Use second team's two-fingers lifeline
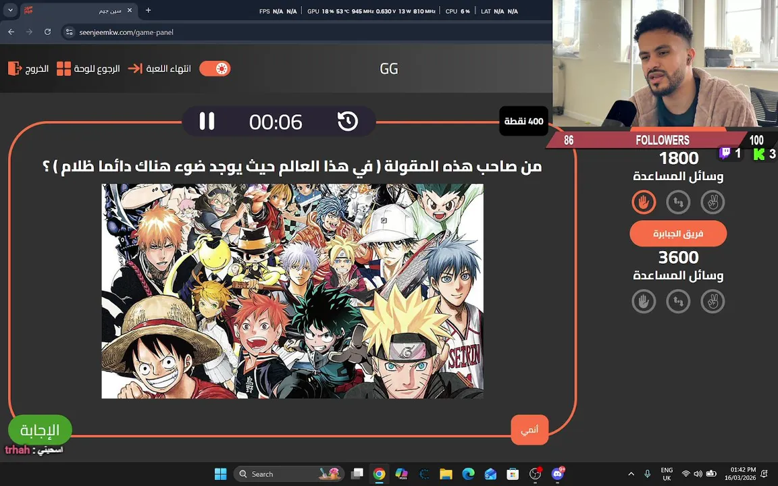 pos(712,302)
